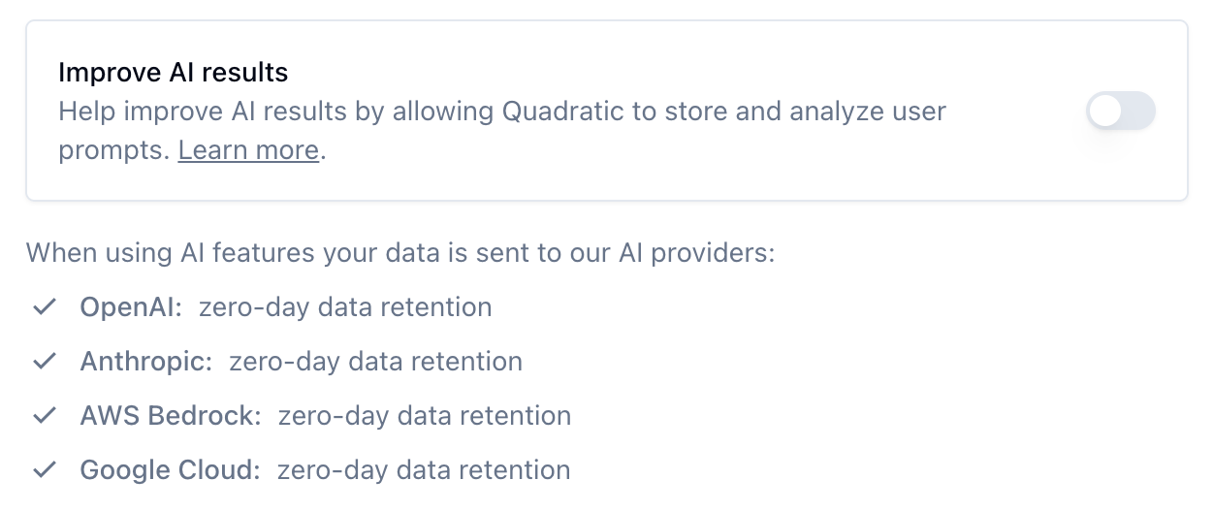Click the checkmark icon beside OpenAI
1214x512 pixels.
coord(44,307)
